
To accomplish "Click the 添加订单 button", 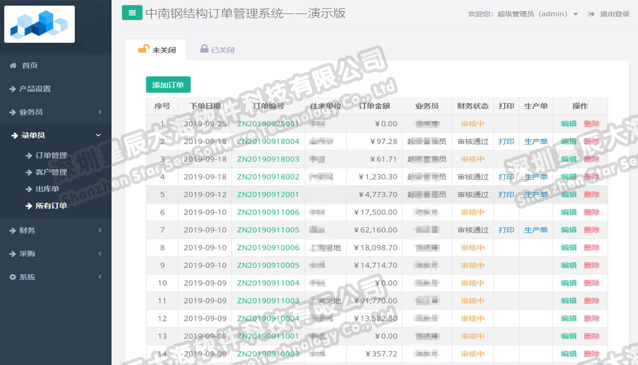I will coord(168,85).
